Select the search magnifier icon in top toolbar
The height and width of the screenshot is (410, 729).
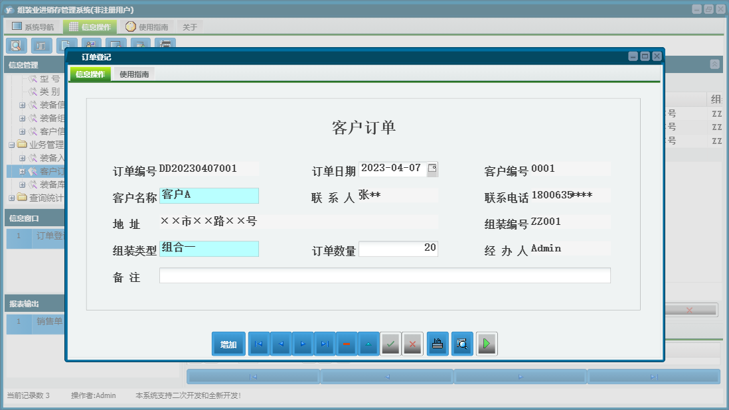[x=16, y=45]
